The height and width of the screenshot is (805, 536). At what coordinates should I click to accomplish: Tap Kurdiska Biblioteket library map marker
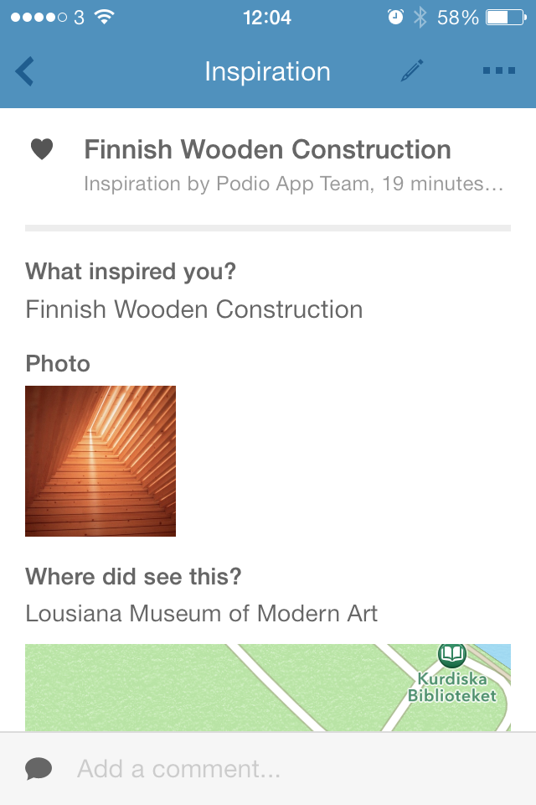(452, 653)
